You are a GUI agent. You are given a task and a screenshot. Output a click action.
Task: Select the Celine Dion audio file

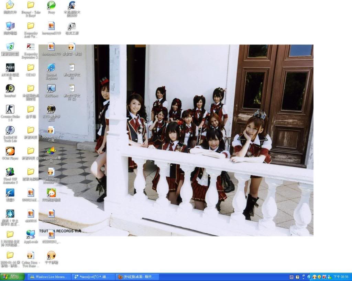(31, 255)
